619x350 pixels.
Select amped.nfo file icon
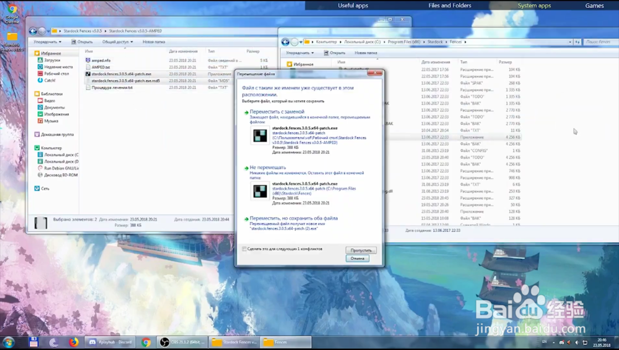[x=88, y=61]
